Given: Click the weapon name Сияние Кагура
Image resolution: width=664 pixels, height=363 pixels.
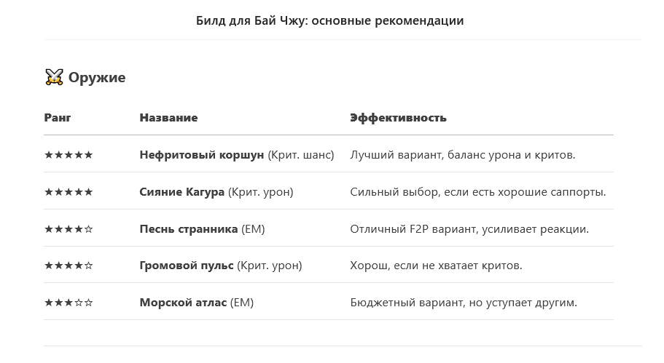Looking at the screenshot, I should pyautogui.click(x=181, y=192).
